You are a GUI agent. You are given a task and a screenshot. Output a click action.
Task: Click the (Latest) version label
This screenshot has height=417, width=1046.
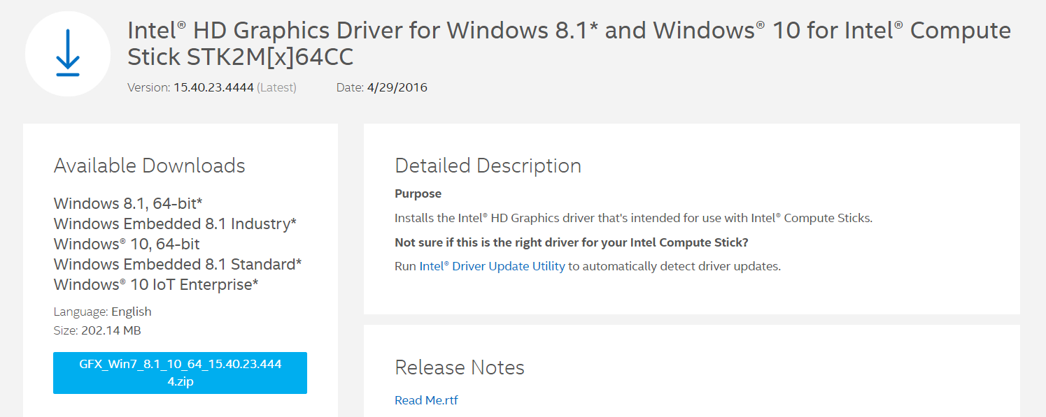[x=276, y=88]
